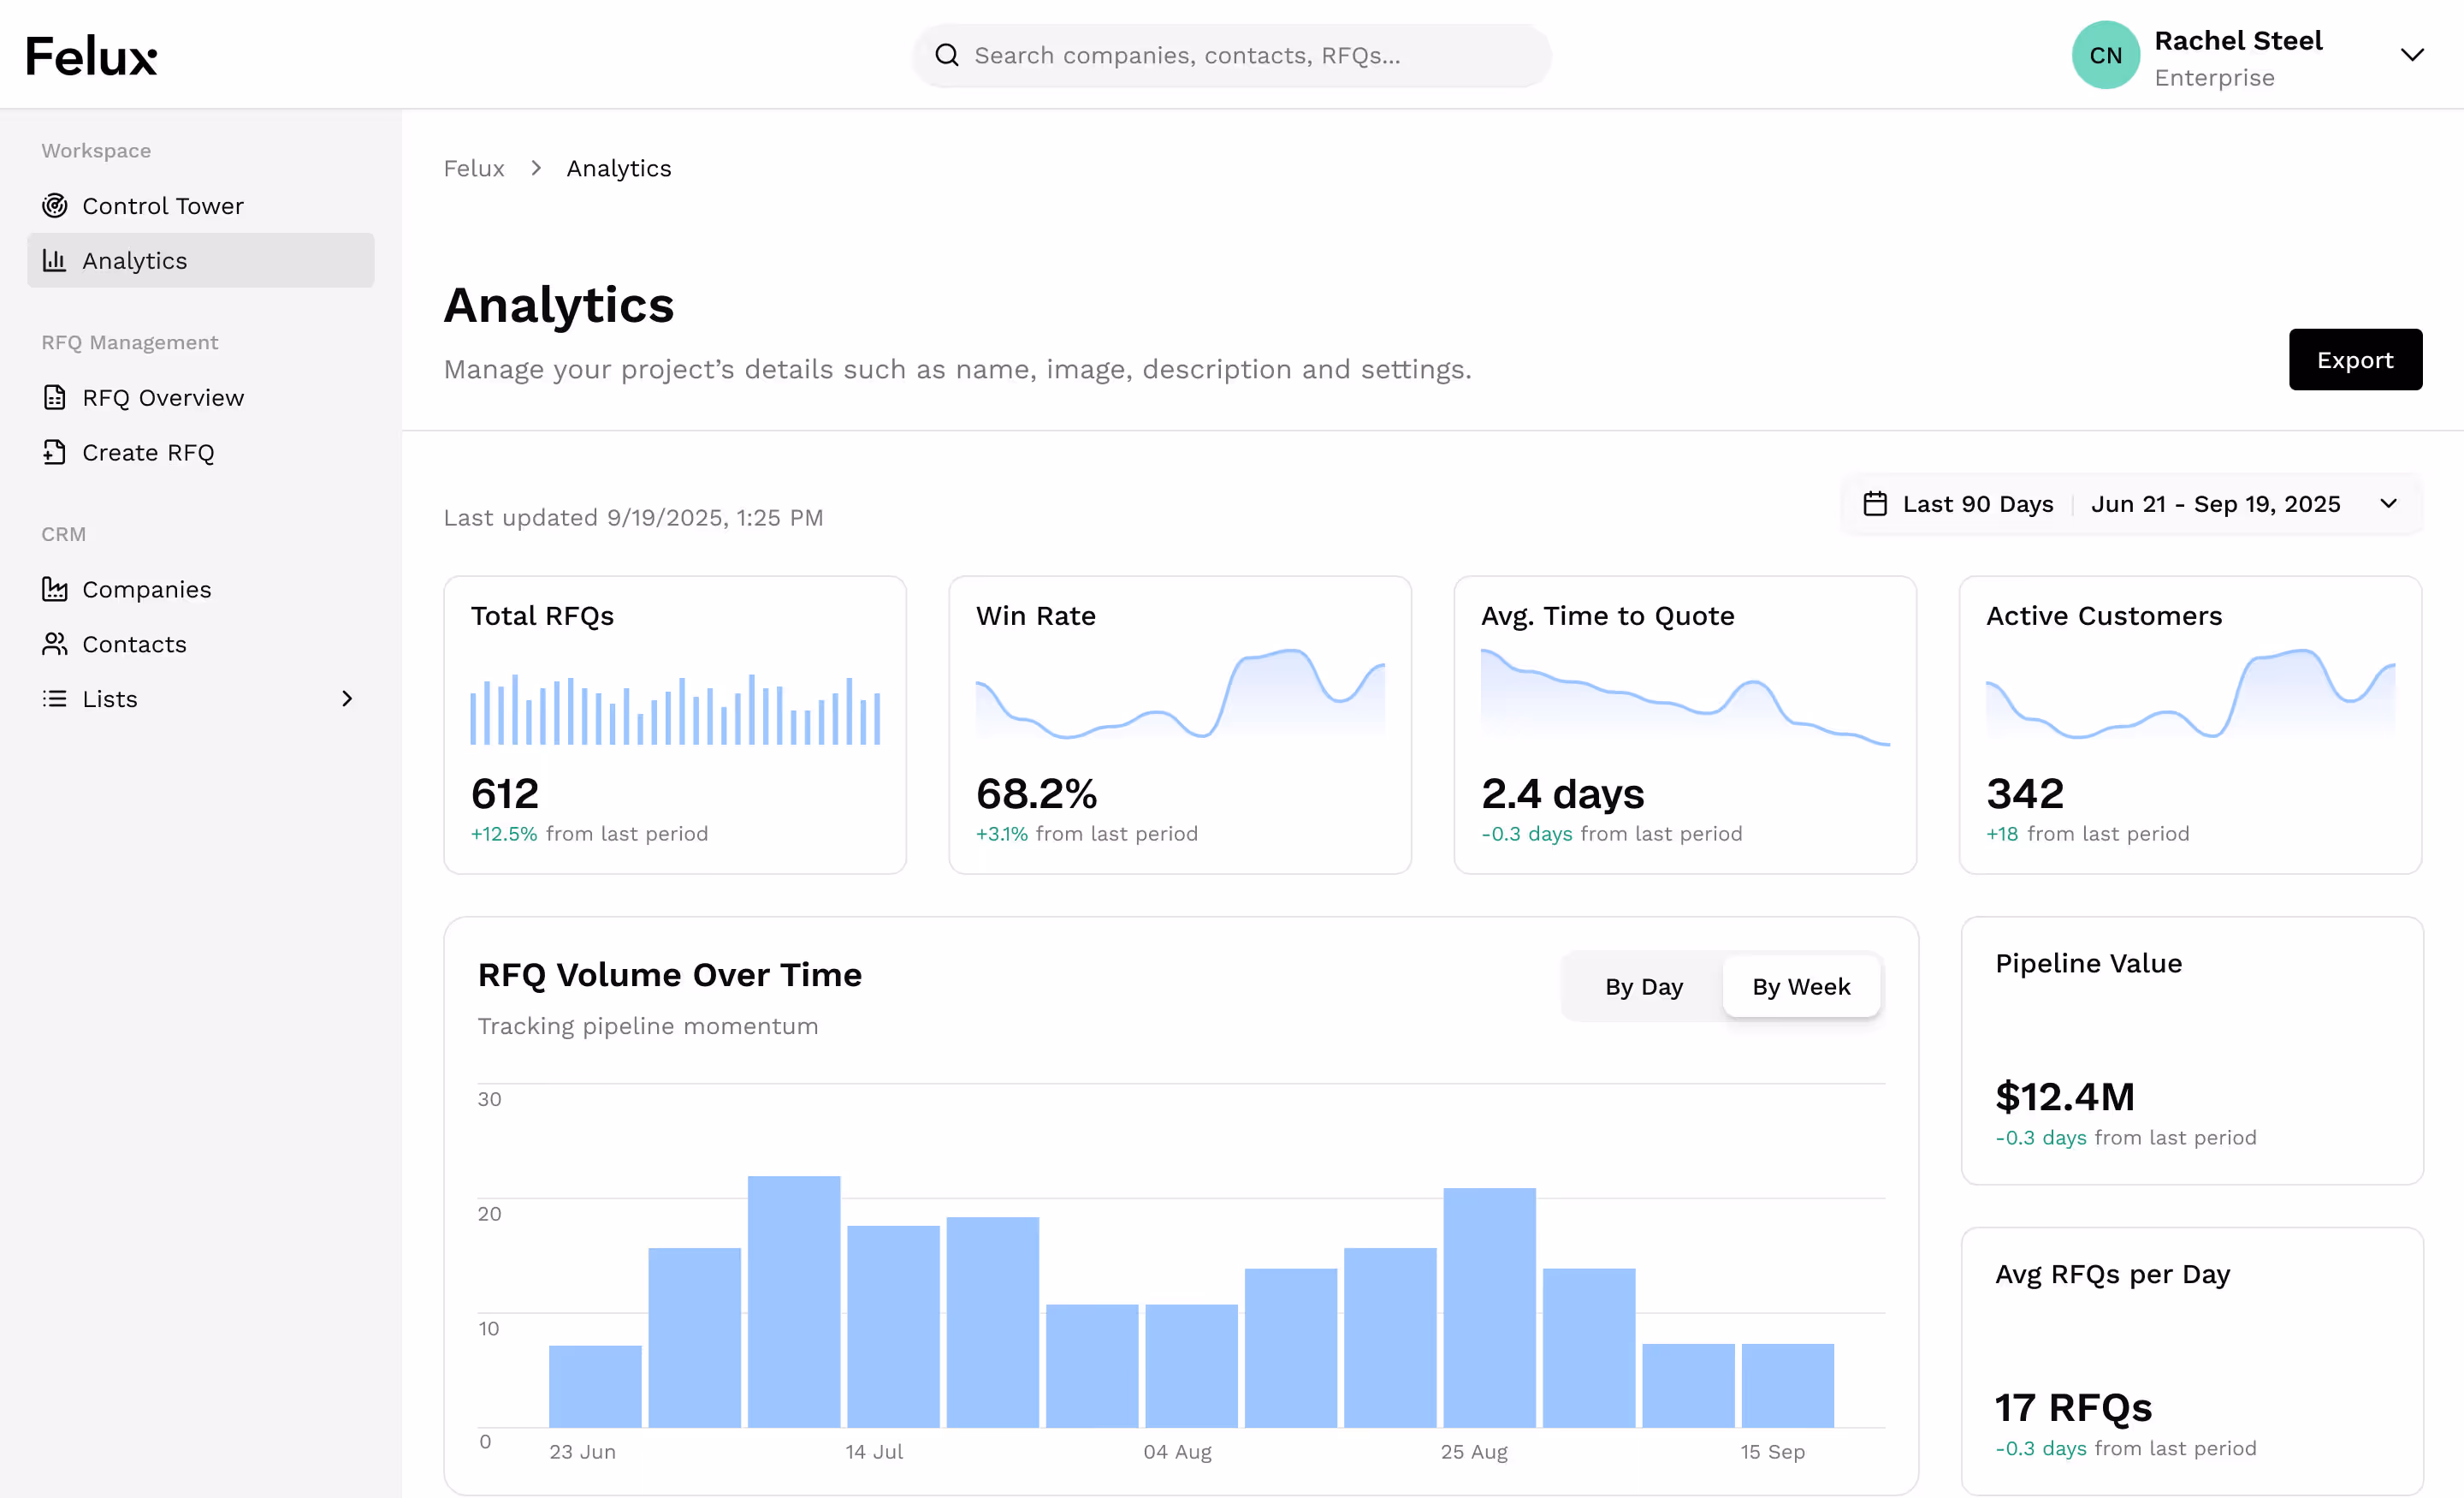Click the Export button
Viewport: 2464px width, 1498px height.
(2354, 360)
